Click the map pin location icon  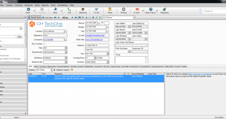pos(100,17)
